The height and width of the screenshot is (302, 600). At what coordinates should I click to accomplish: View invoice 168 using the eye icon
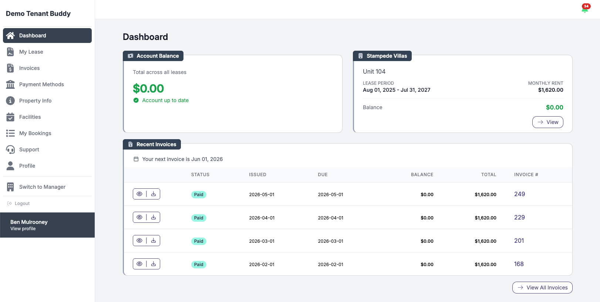point(139,264)
